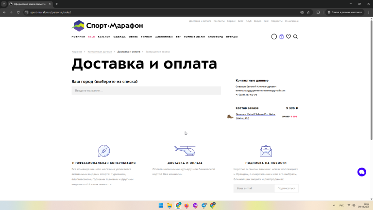Open НОВИНКИ menu section
Image resolution: width=373 pixels, height=210 pixels.
tap(78, 36)
